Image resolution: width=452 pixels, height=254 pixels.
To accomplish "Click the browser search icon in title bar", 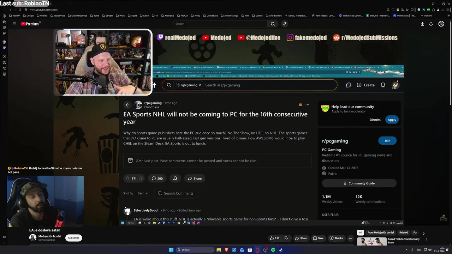I will (433, 4).
